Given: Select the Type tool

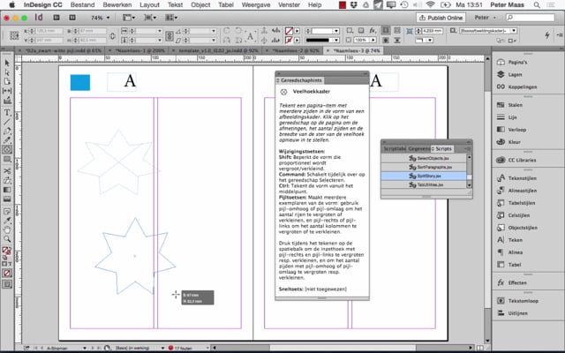Looking at the screenshot, I should (x=7, y=113).
